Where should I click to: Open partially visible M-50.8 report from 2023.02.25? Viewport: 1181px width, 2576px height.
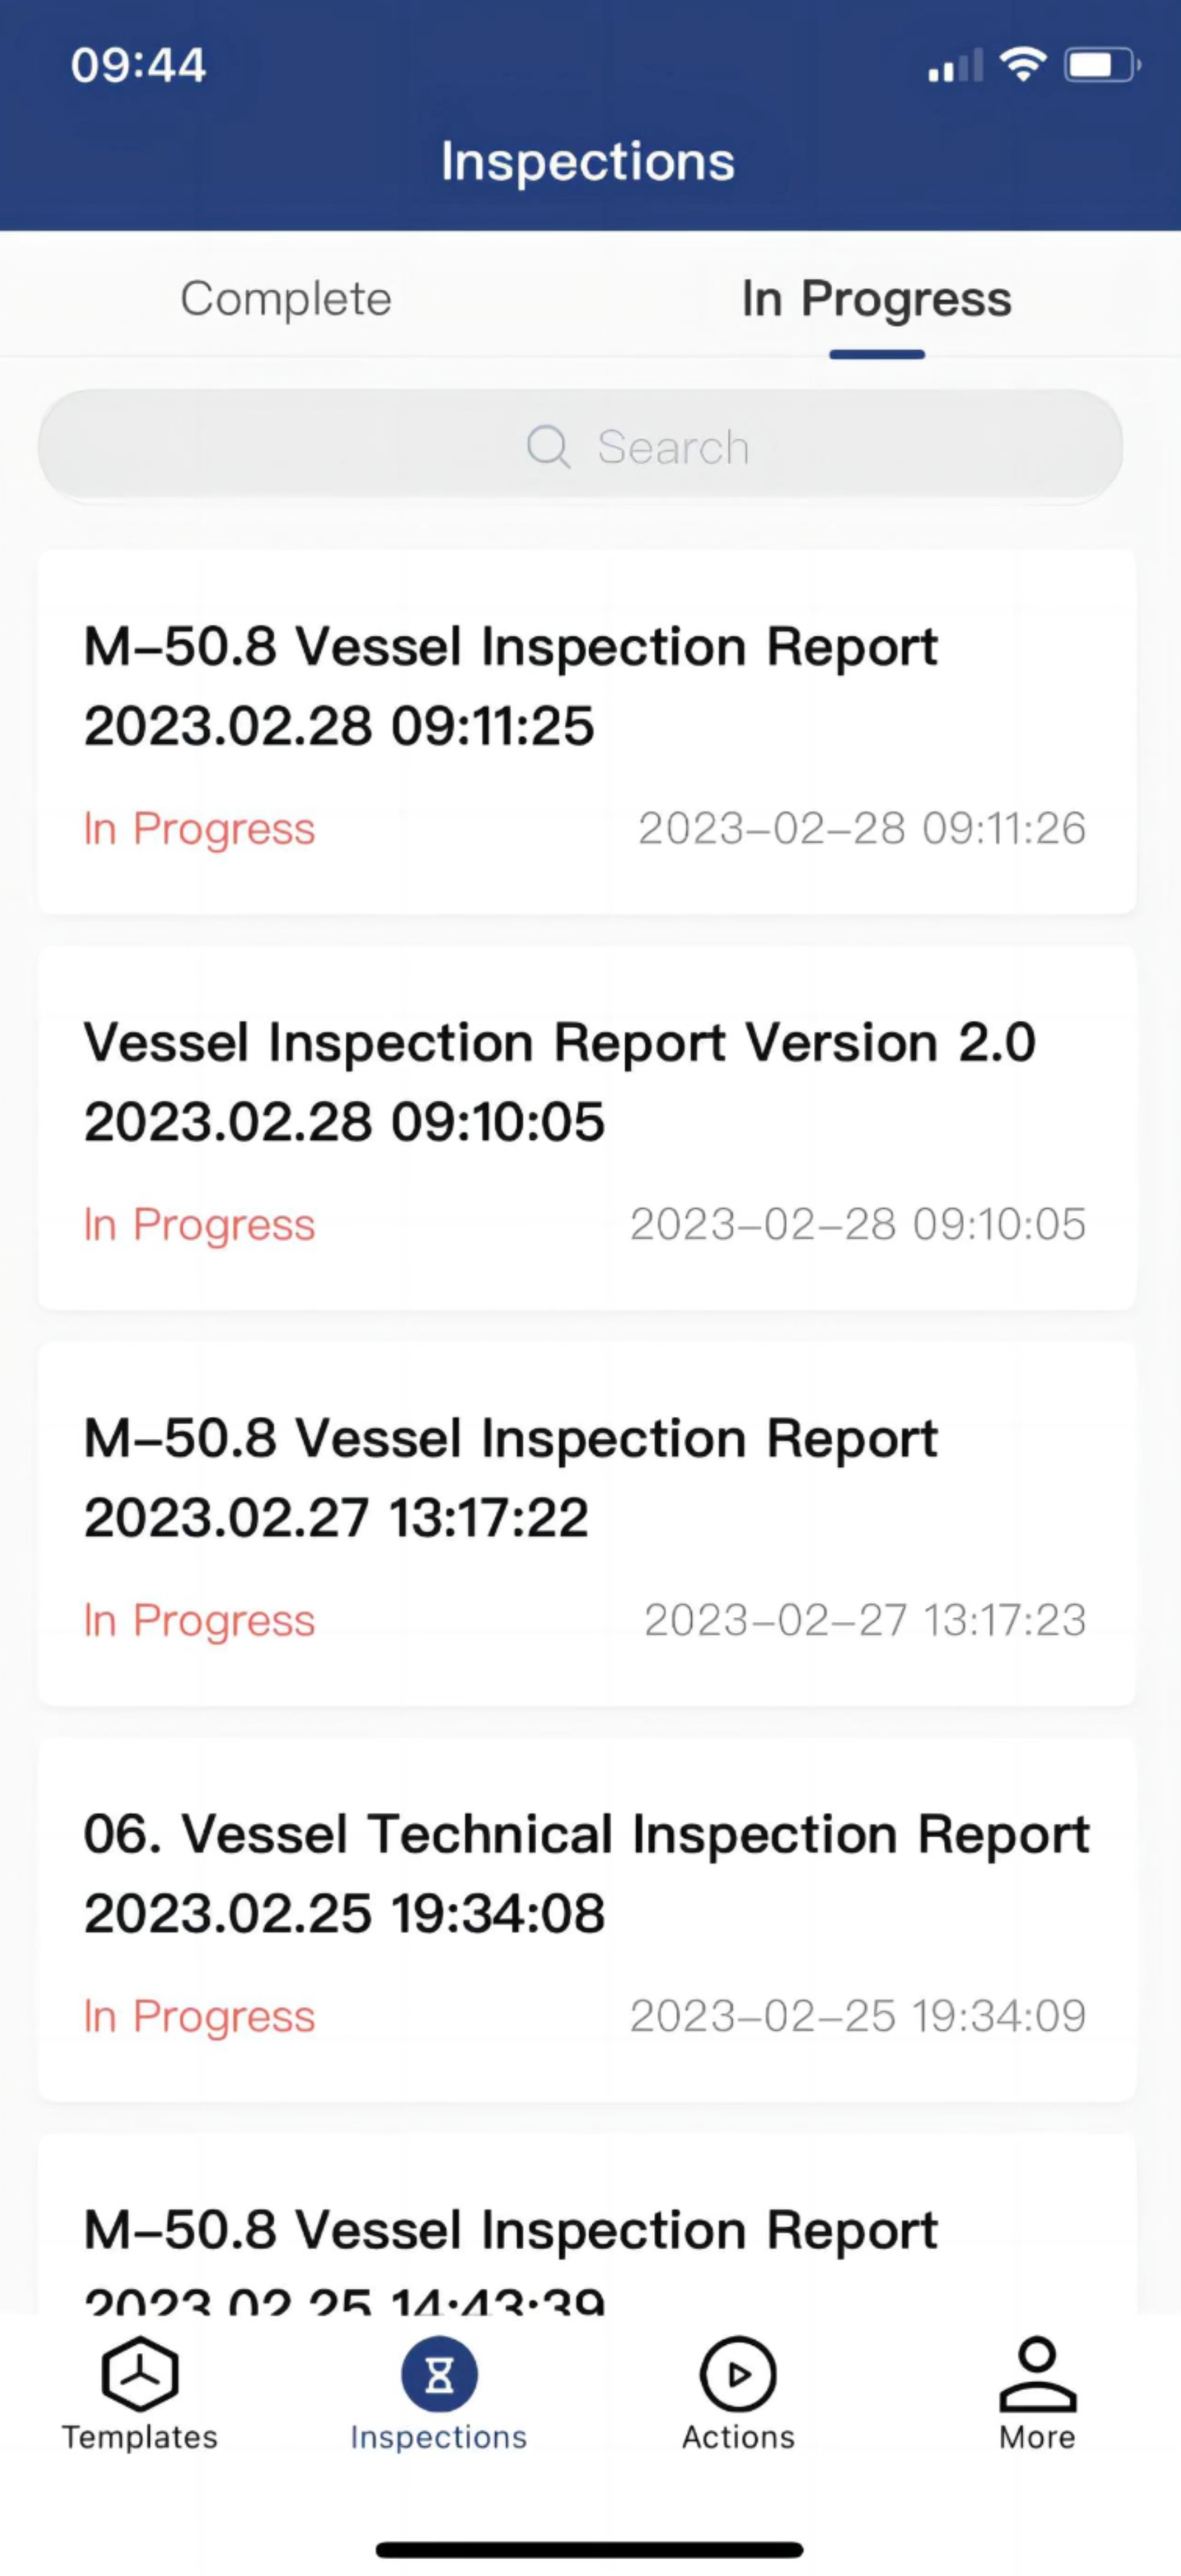point(586,2240)
